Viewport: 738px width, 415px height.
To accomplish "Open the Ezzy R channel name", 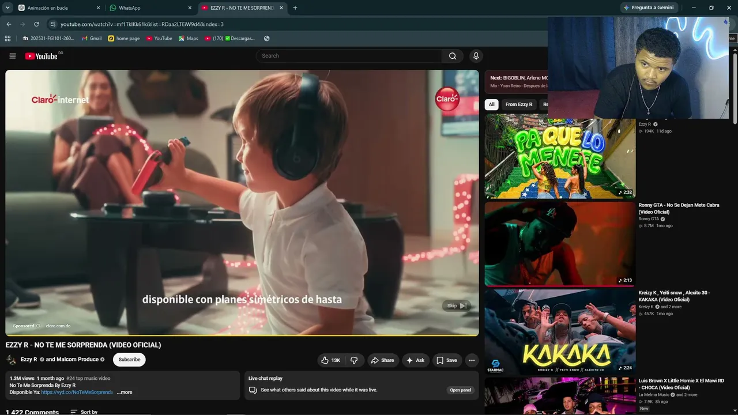I will click(x=29, y=360).
